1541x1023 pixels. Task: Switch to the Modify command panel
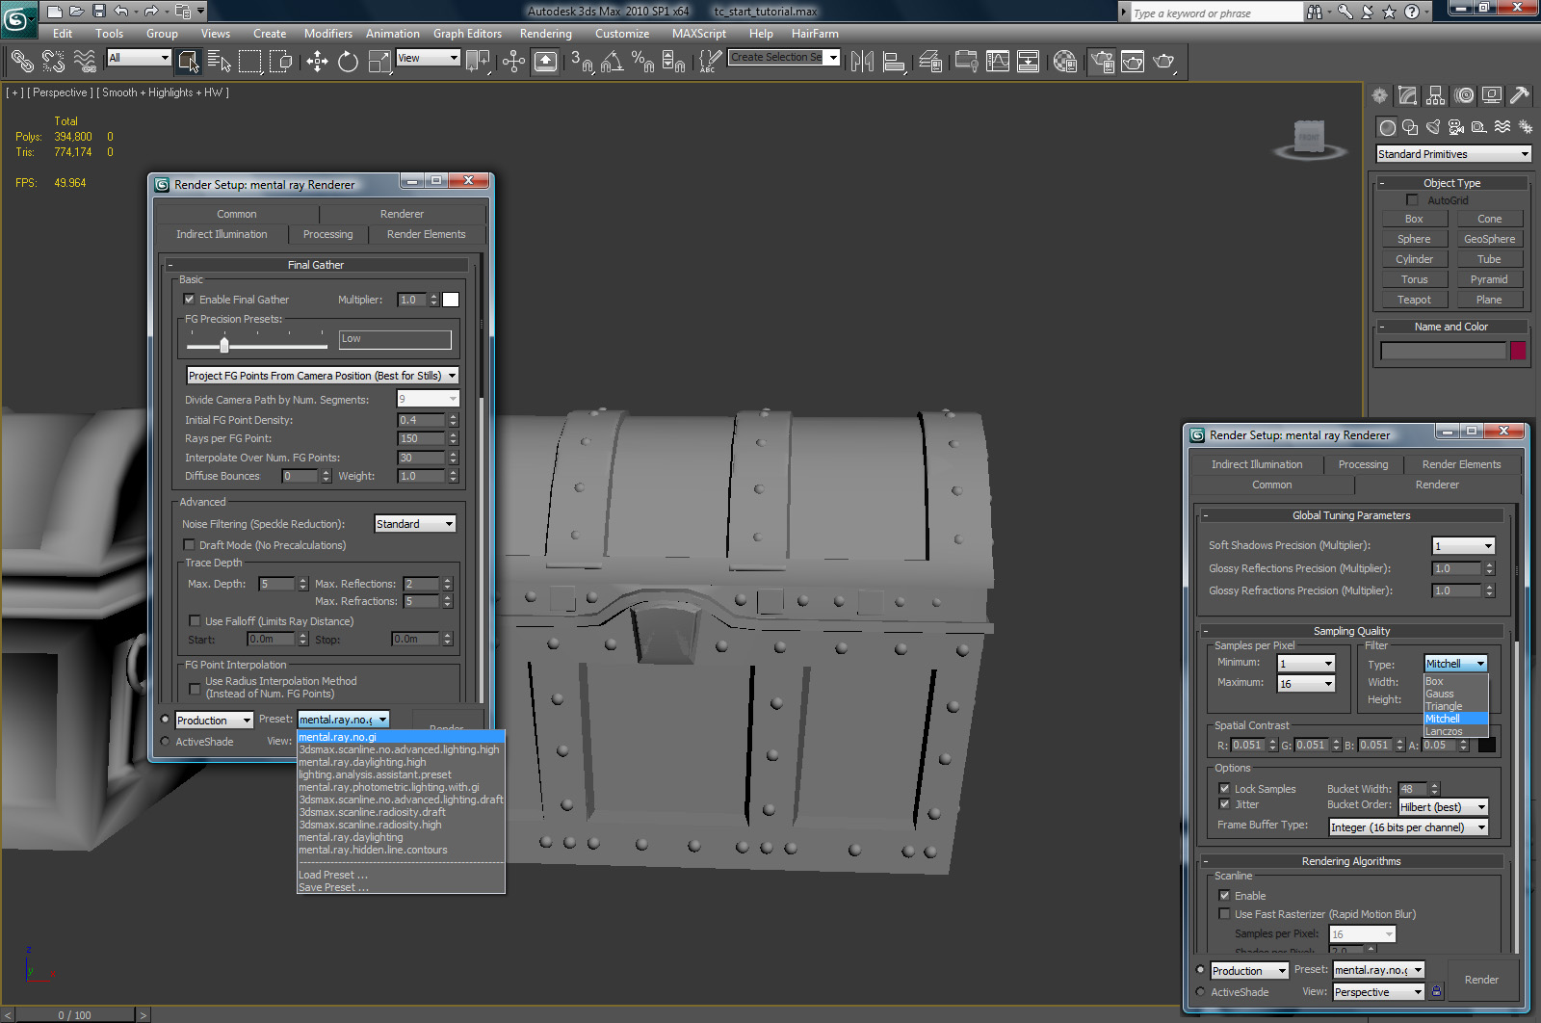(1407, 95)
